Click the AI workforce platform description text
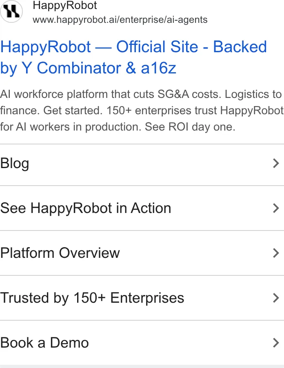This screenshot has height=368, width=284. tap(142, 111)
